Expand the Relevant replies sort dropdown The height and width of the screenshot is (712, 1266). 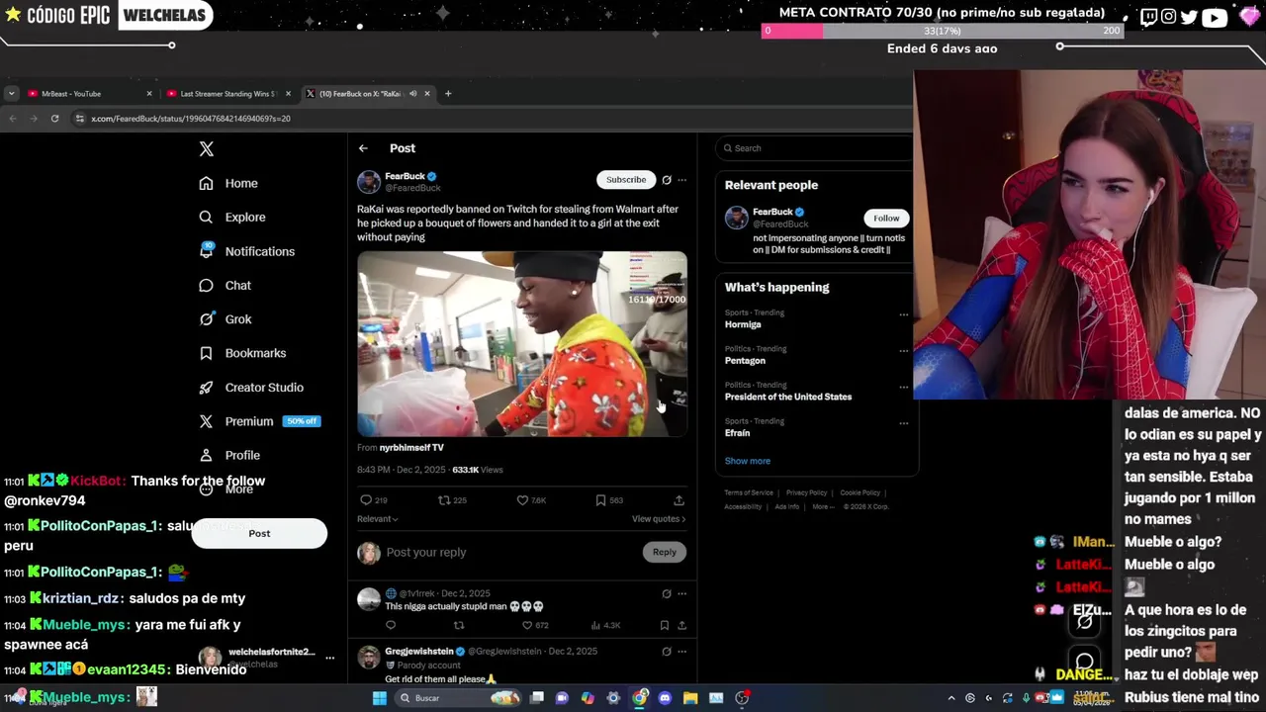click(x=378, y=519)
